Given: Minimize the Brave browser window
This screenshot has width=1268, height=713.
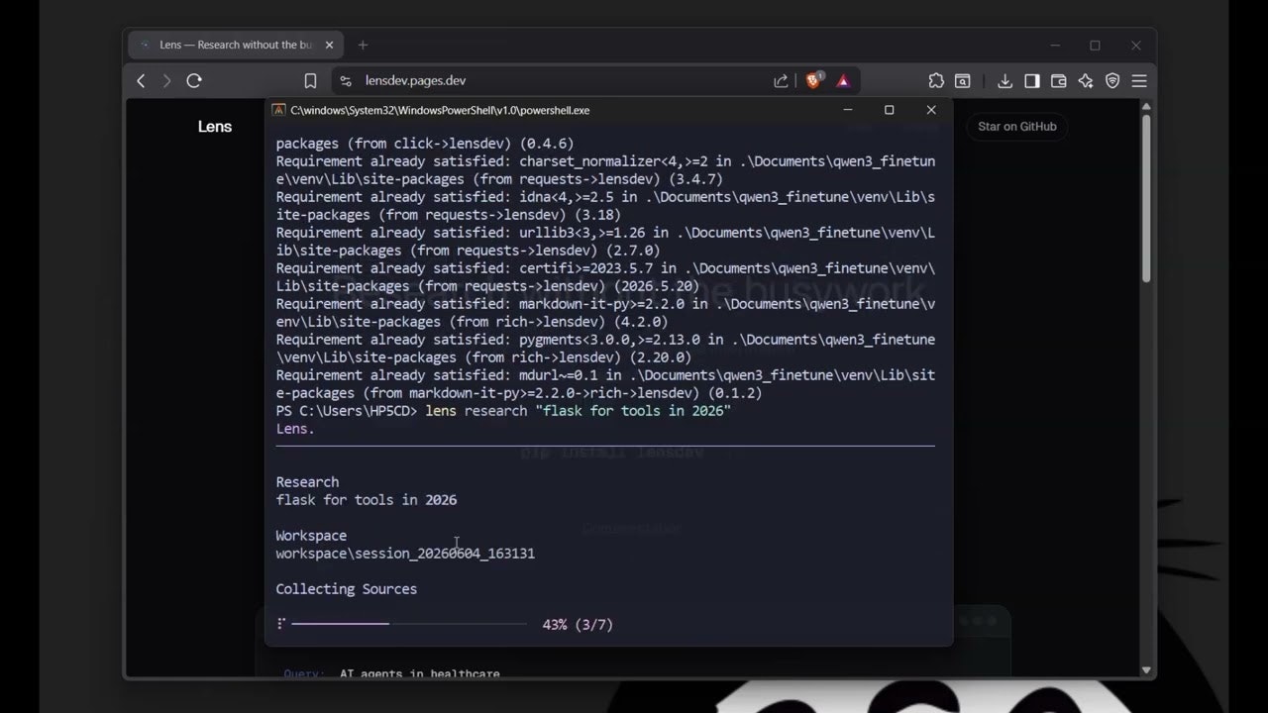Looking at the screenshot, I should pyautogui.click(x=1054, y=46).
